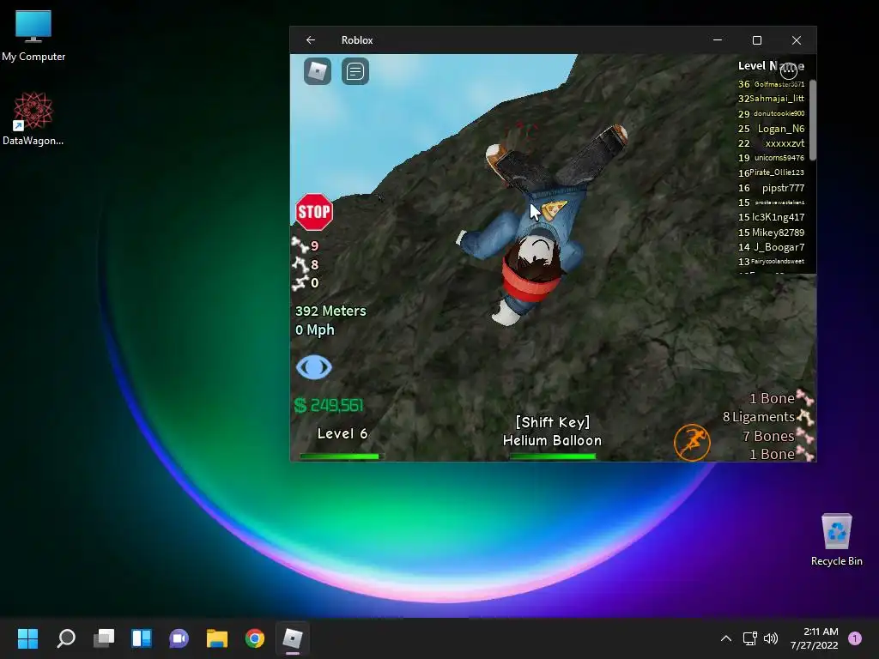Click the bones counter showing 0

306,282
